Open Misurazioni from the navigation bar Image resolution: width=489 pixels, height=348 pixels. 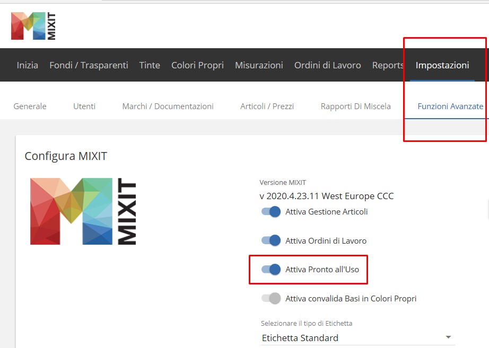pos(259,65)
